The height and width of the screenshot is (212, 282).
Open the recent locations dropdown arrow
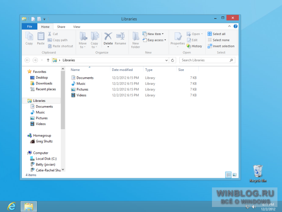coord(42,60)
